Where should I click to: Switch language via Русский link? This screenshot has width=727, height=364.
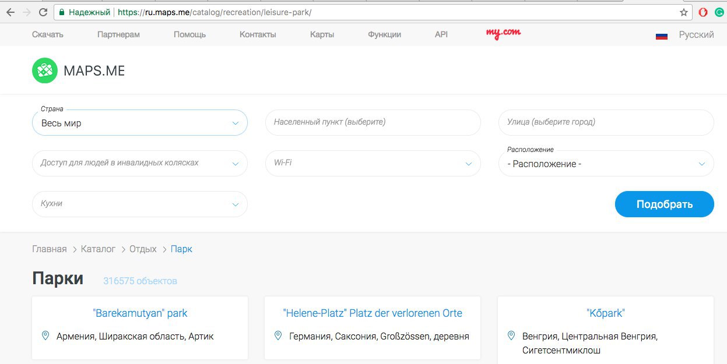point(696,35)
